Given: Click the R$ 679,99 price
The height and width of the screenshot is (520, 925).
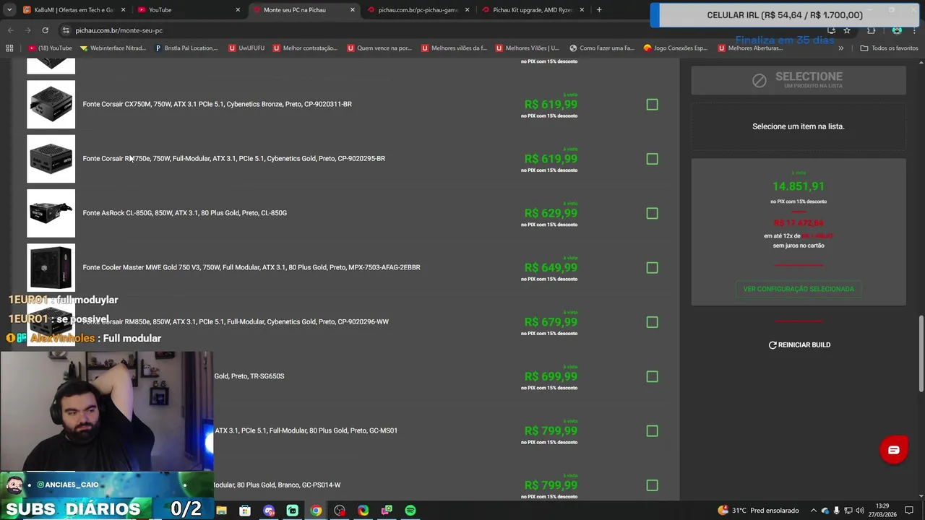Looking at the screenshot, I should point(551,322).
